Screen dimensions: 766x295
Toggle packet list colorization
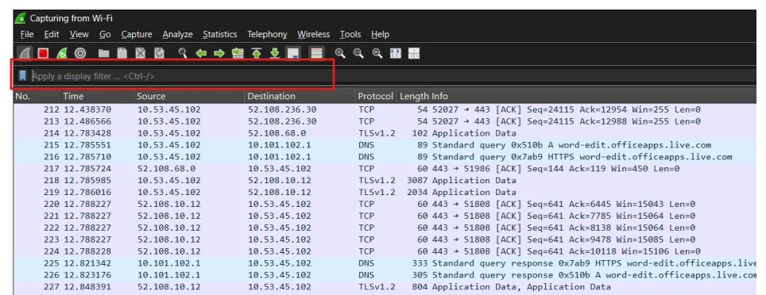pos(316,53)
